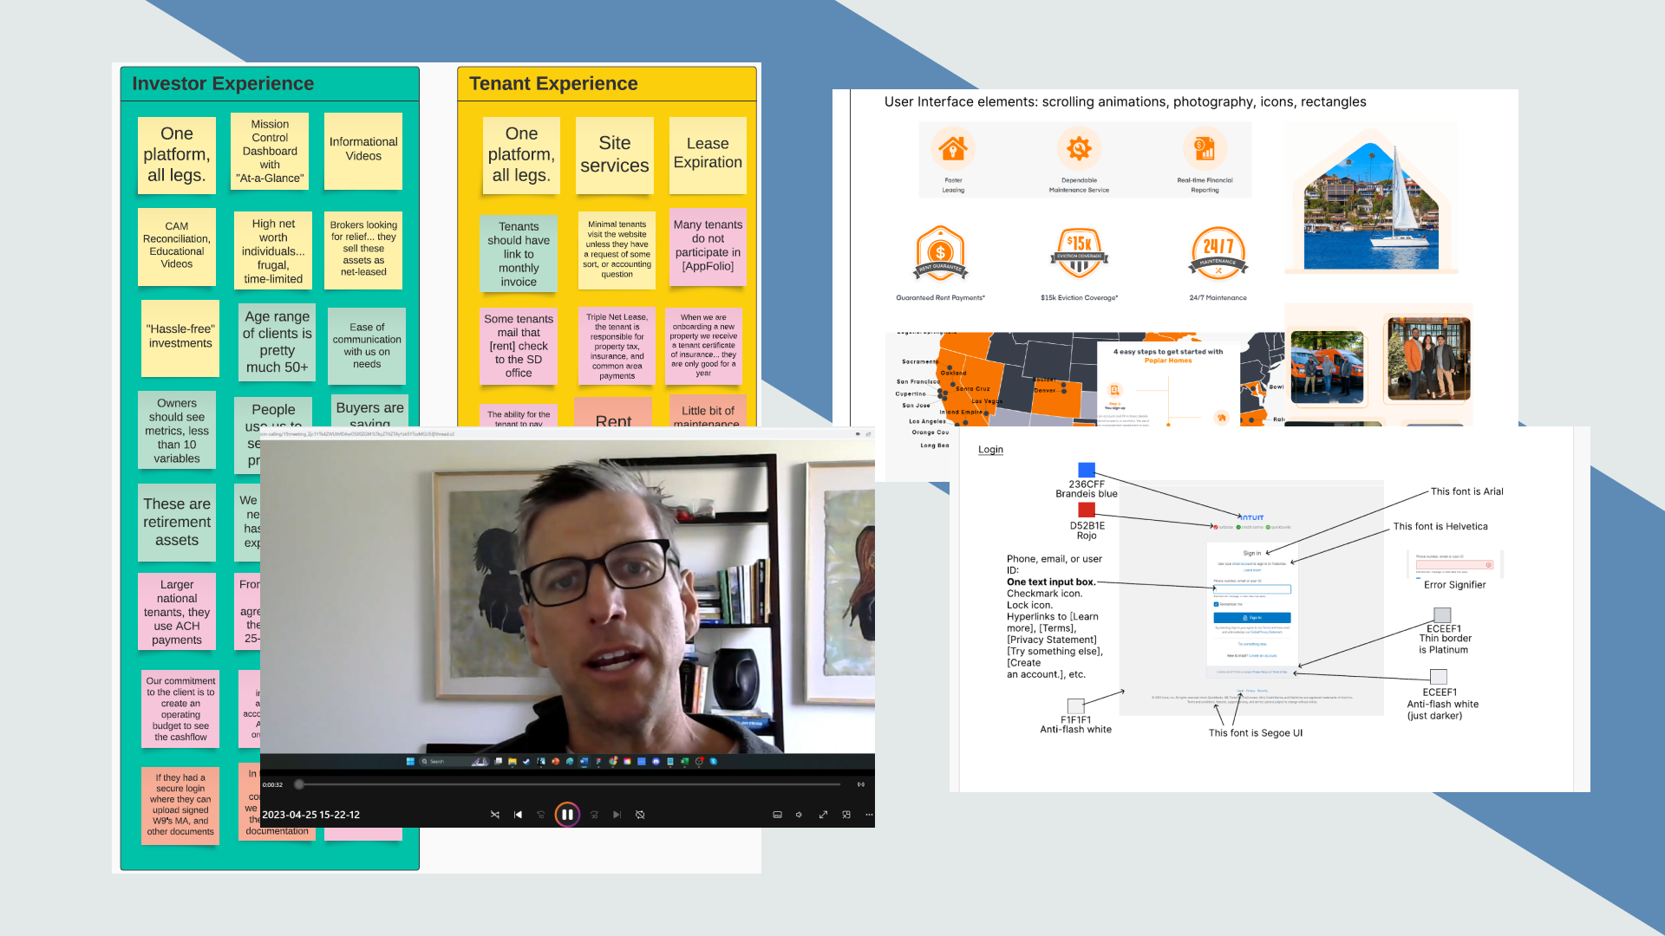Click the 'This font is Helvetica' label
Screen dimensions: 1665x936
[1440, 526]
